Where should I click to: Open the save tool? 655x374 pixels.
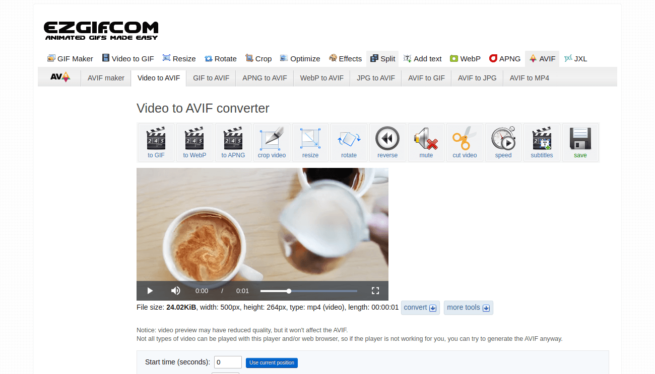click(x=580, y=142)
